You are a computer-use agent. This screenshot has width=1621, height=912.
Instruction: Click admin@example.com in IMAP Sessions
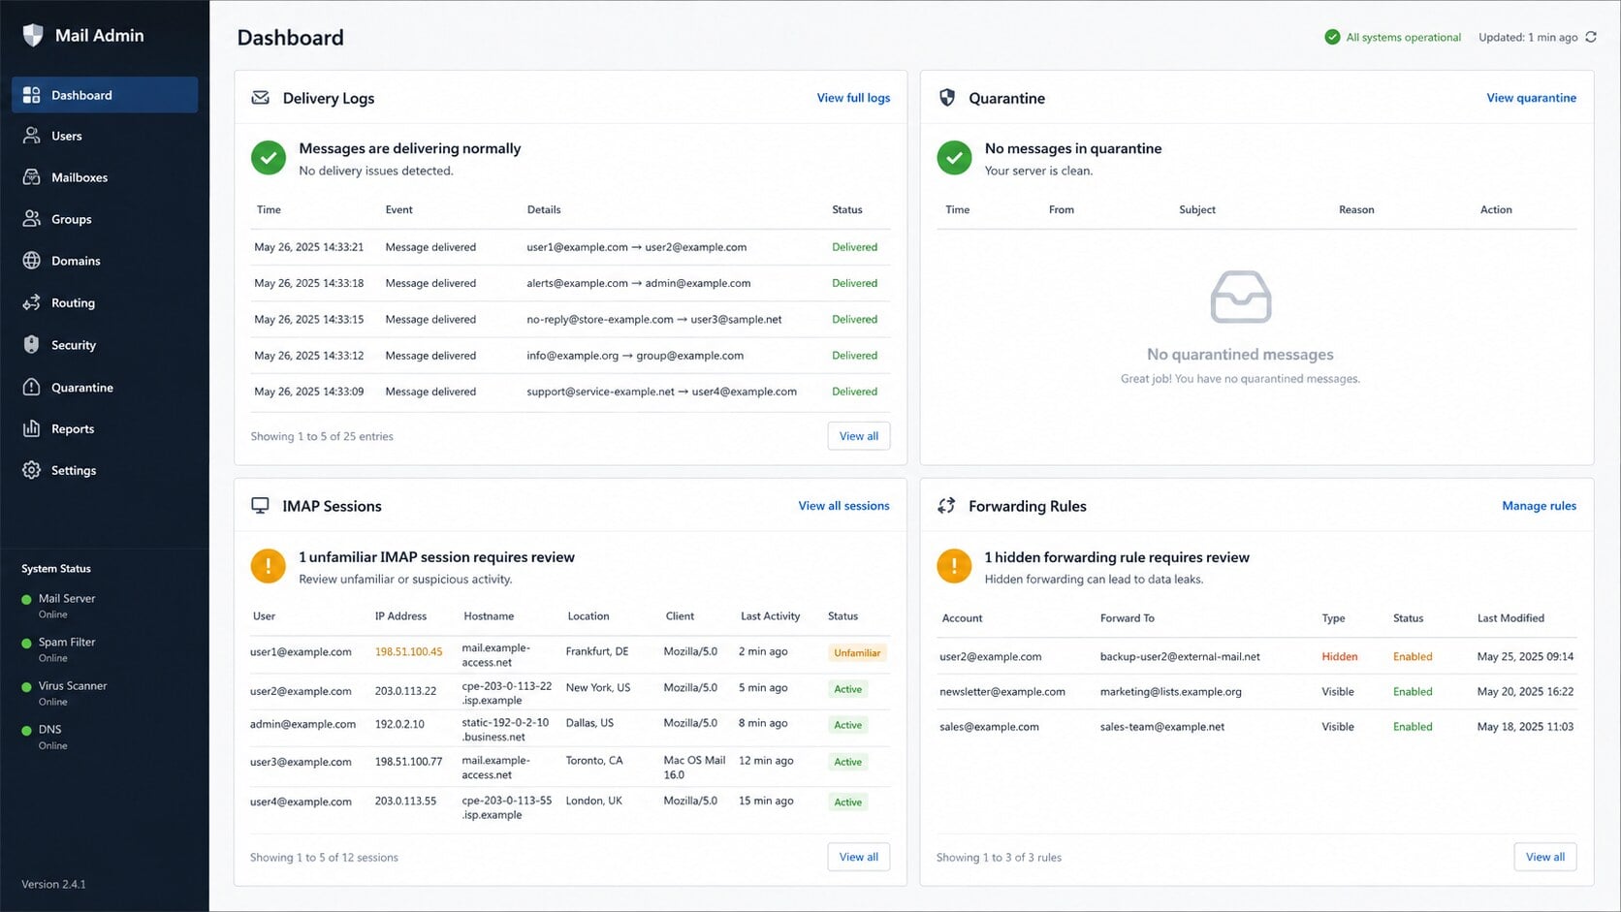tap(302, 724)
